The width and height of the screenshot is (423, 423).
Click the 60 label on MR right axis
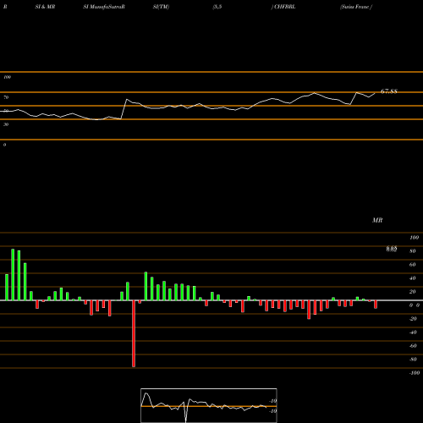tap(413, 265)
